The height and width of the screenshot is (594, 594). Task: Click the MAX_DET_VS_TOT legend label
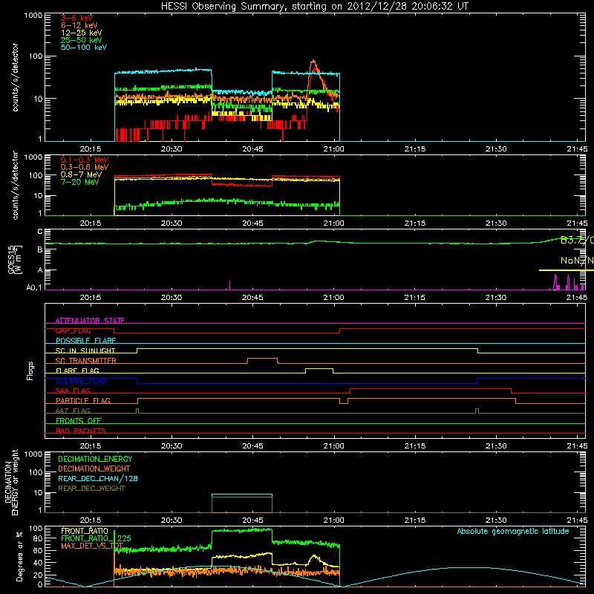tap(92, 546)
